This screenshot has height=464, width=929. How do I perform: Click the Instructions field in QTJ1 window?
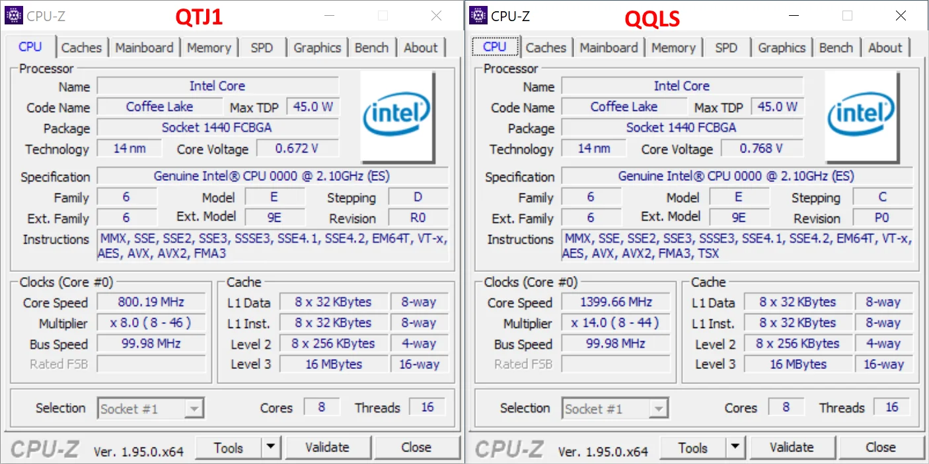point(273,246)
